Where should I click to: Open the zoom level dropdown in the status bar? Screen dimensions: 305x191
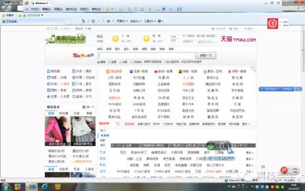[299, 180]
